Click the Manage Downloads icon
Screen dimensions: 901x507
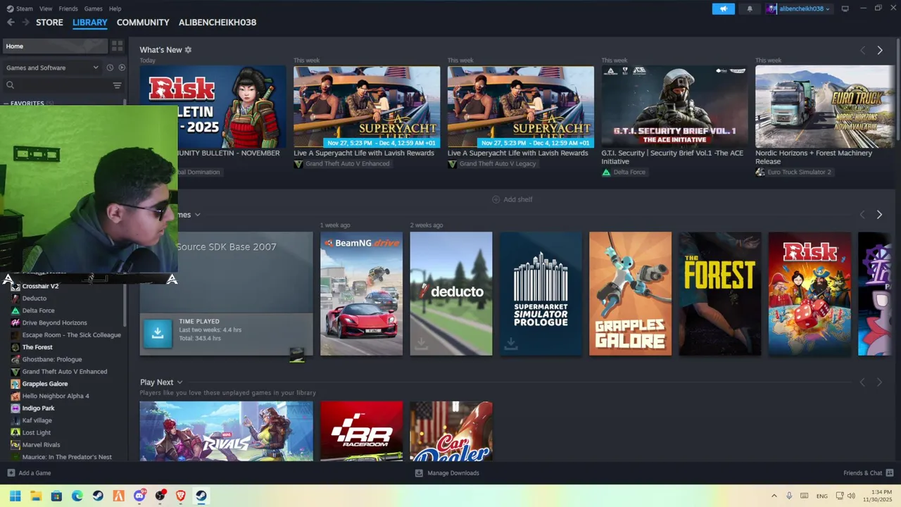point(419,473)
